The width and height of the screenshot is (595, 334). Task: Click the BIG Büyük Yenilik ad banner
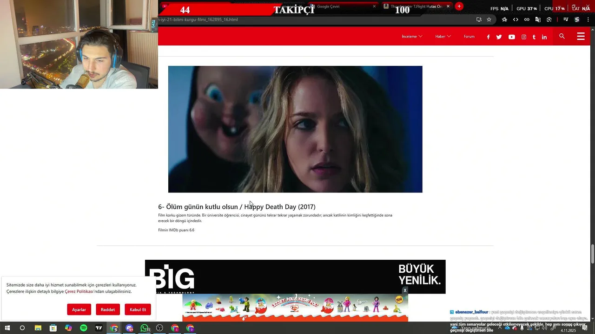(295, 276)
